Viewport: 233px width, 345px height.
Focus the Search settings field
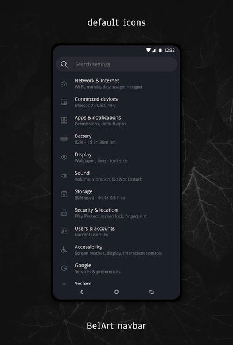tap(116, 64)
